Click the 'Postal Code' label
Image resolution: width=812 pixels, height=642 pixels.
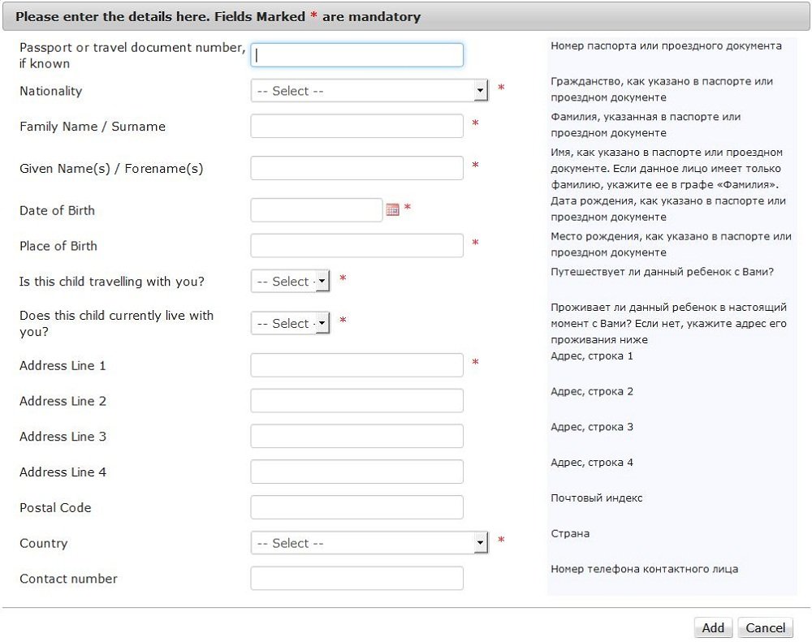pyautogui.click(x=55, y=508)
